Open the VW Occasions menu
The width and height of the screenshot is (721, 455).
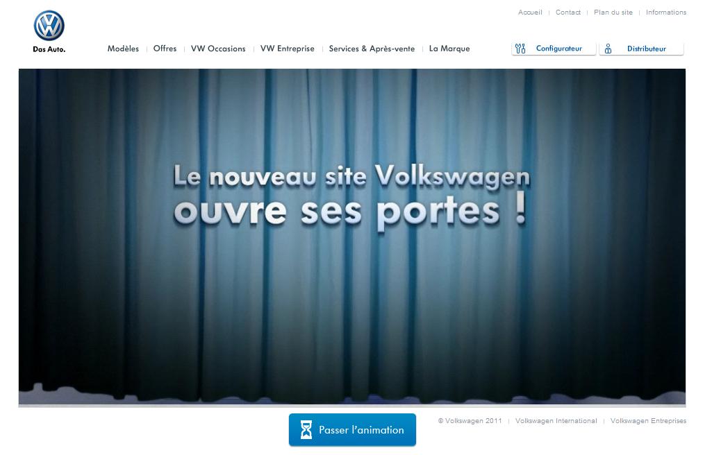[218, 49]
